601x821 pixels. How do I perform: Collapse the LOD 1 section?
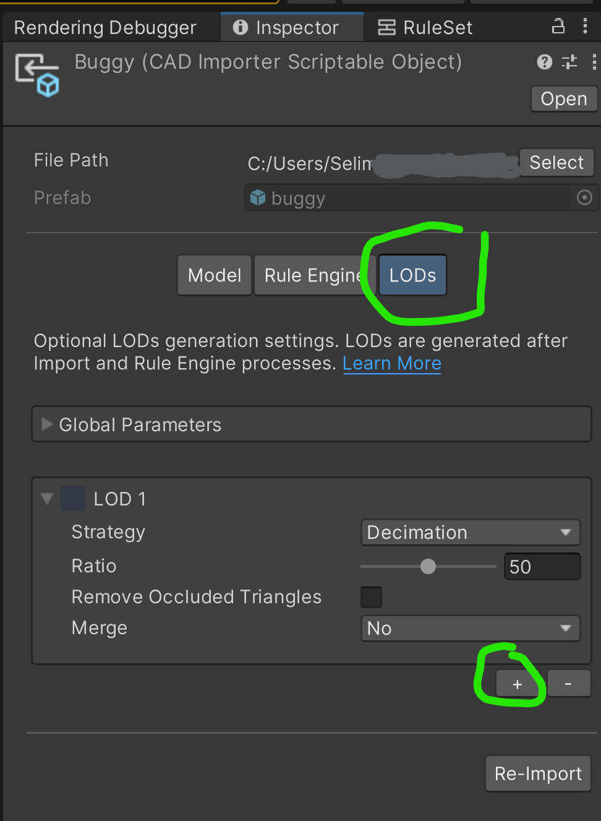47,499
